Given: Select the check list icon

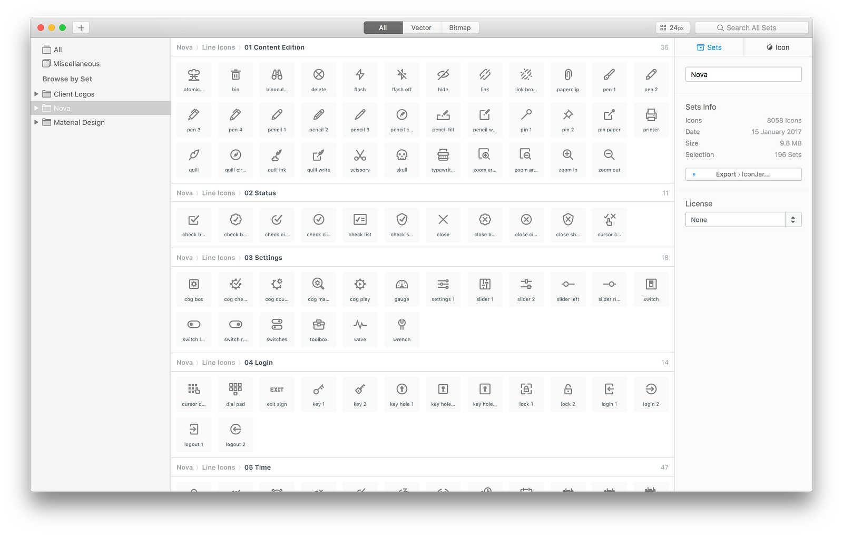Looking at the screenshot, I should click(x=360, y=225).
